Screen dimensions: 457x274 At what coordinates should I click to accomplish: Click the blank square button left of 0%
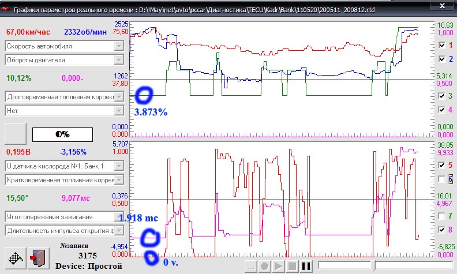tap(16, 133)
